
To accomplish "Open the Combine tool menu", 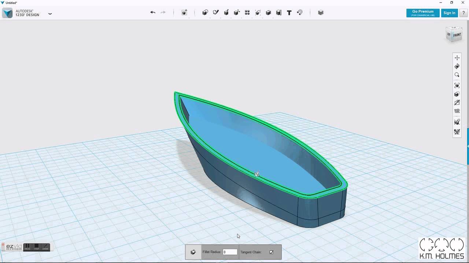I will click(x=268, y=12).
